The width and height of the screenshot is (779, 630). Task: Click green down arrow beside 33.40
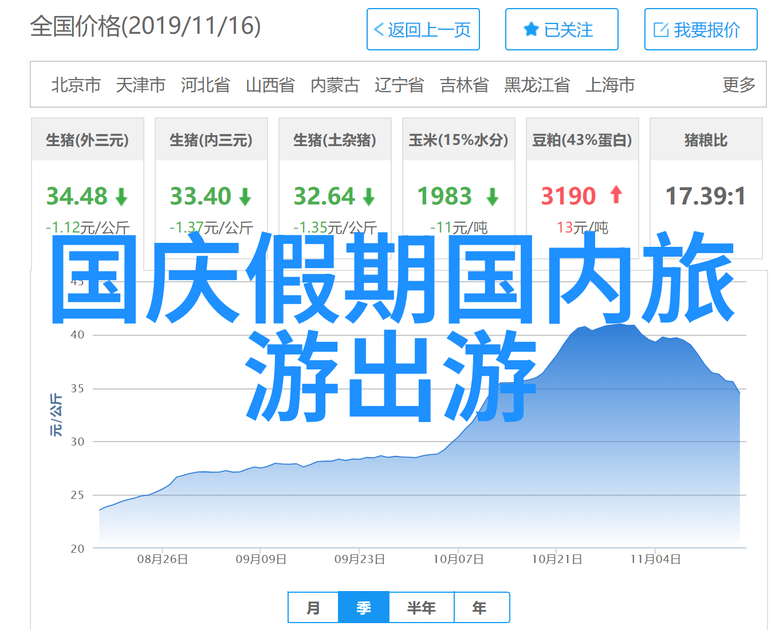point(245,197)
